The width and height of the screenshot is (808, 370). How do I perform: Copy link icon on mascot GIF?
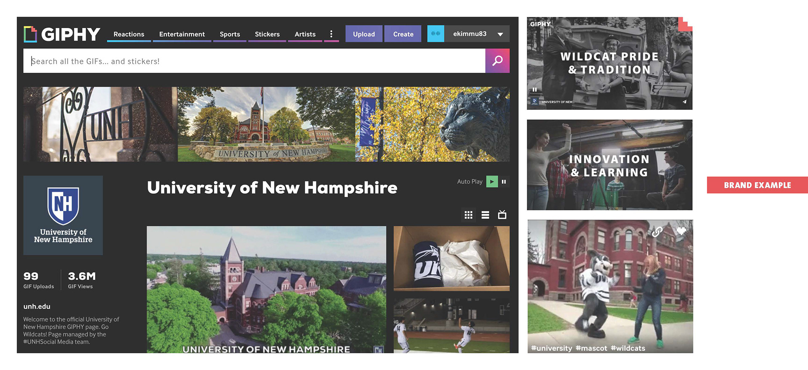[657, 231]
